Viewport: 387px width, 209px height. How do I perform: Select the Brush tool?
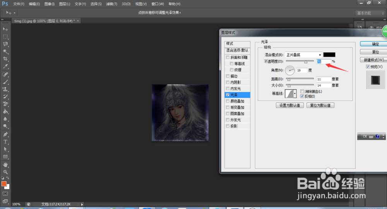pos(5,82)
